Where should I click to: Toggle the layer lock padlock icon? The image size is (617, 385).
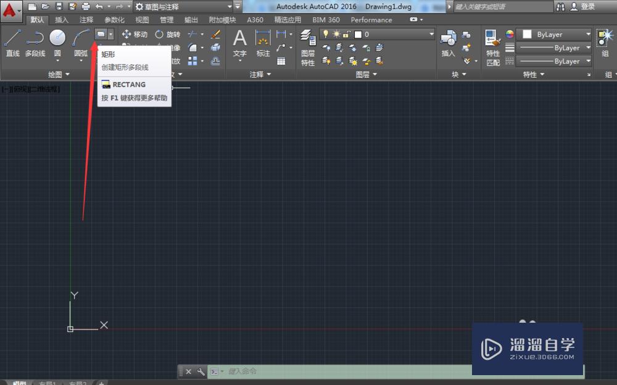[x=346, y=35]
